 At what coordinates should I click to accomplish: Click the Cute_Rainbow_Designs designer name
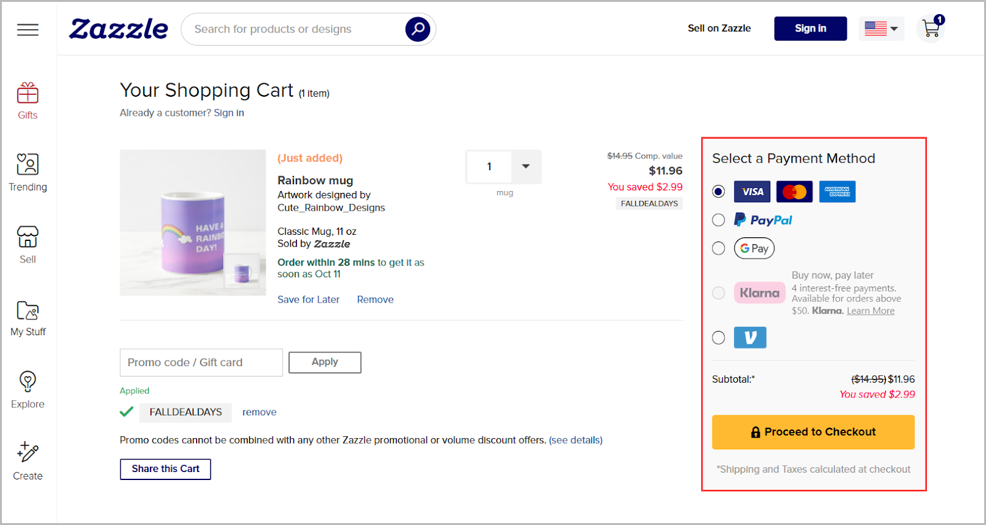tap(331, 208)
